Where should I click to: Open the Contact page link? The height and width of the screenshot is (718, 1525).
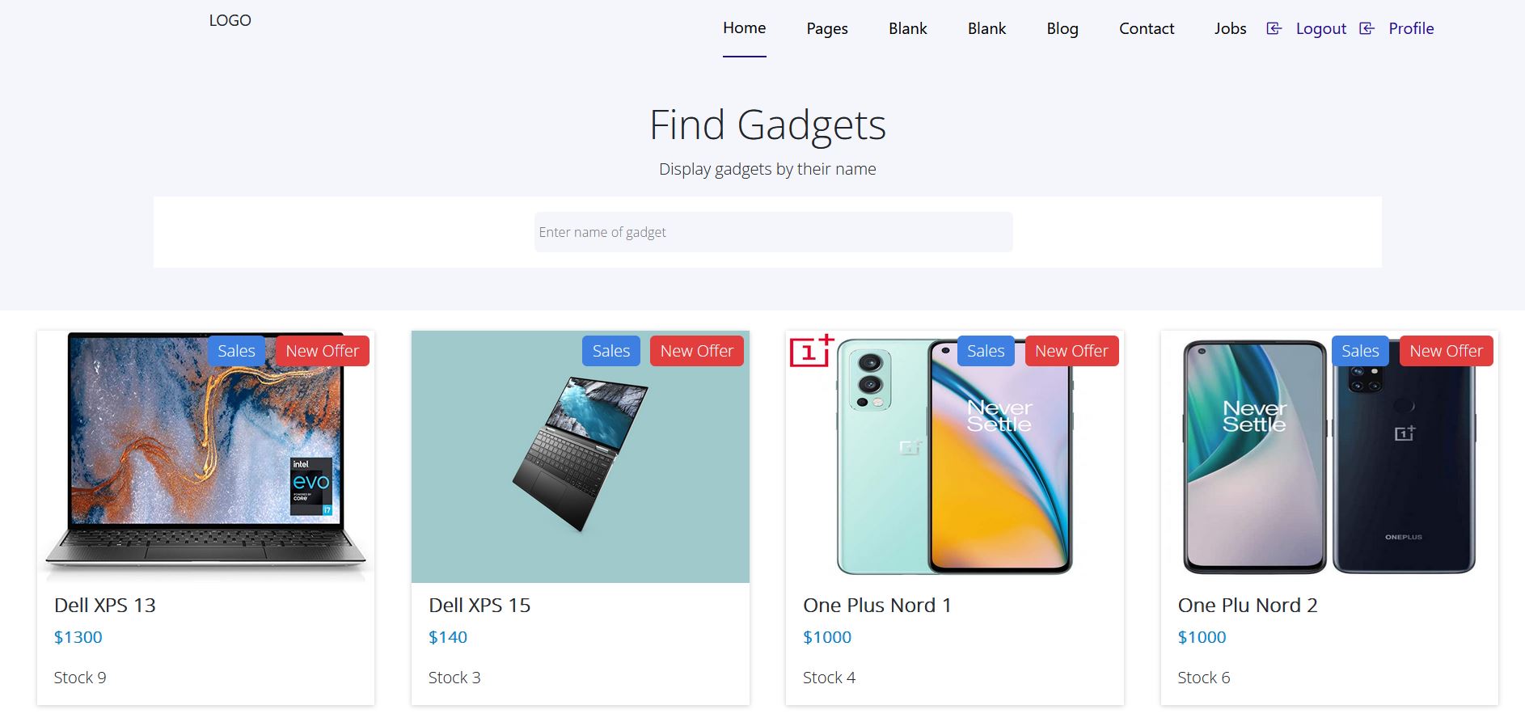click(x=1146, y=29)
